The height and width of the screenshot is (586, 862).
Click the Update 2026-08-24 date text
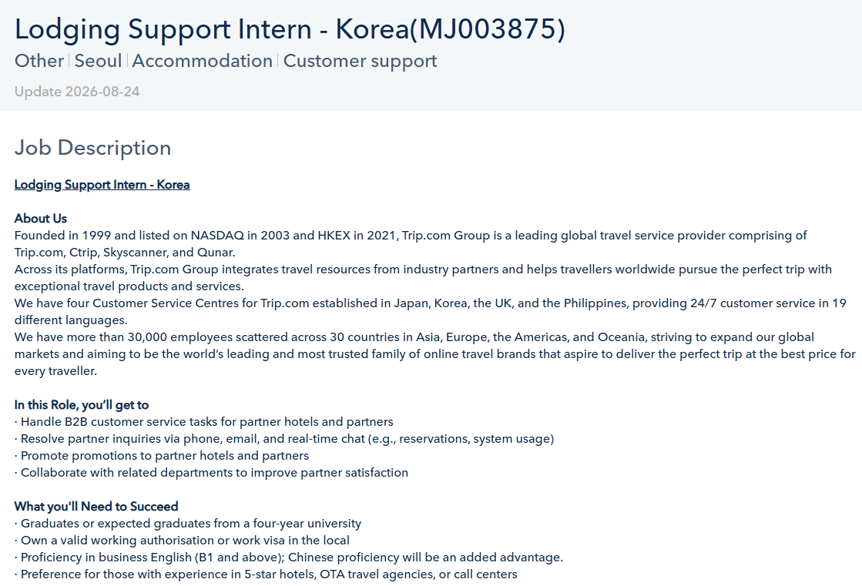[x=77, y=92]
